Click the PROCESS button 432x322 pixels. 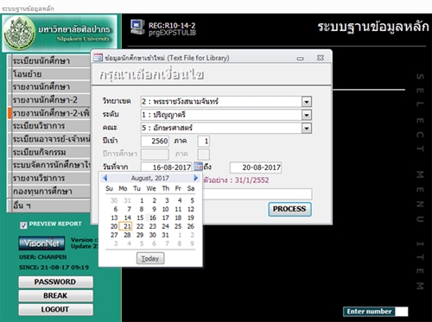pyautogui.click(x=289, y=209)
